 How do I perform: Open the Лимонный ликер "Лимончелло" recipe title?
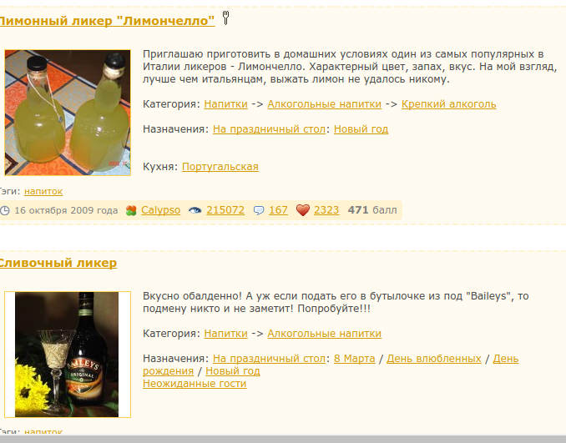(107, 21)
